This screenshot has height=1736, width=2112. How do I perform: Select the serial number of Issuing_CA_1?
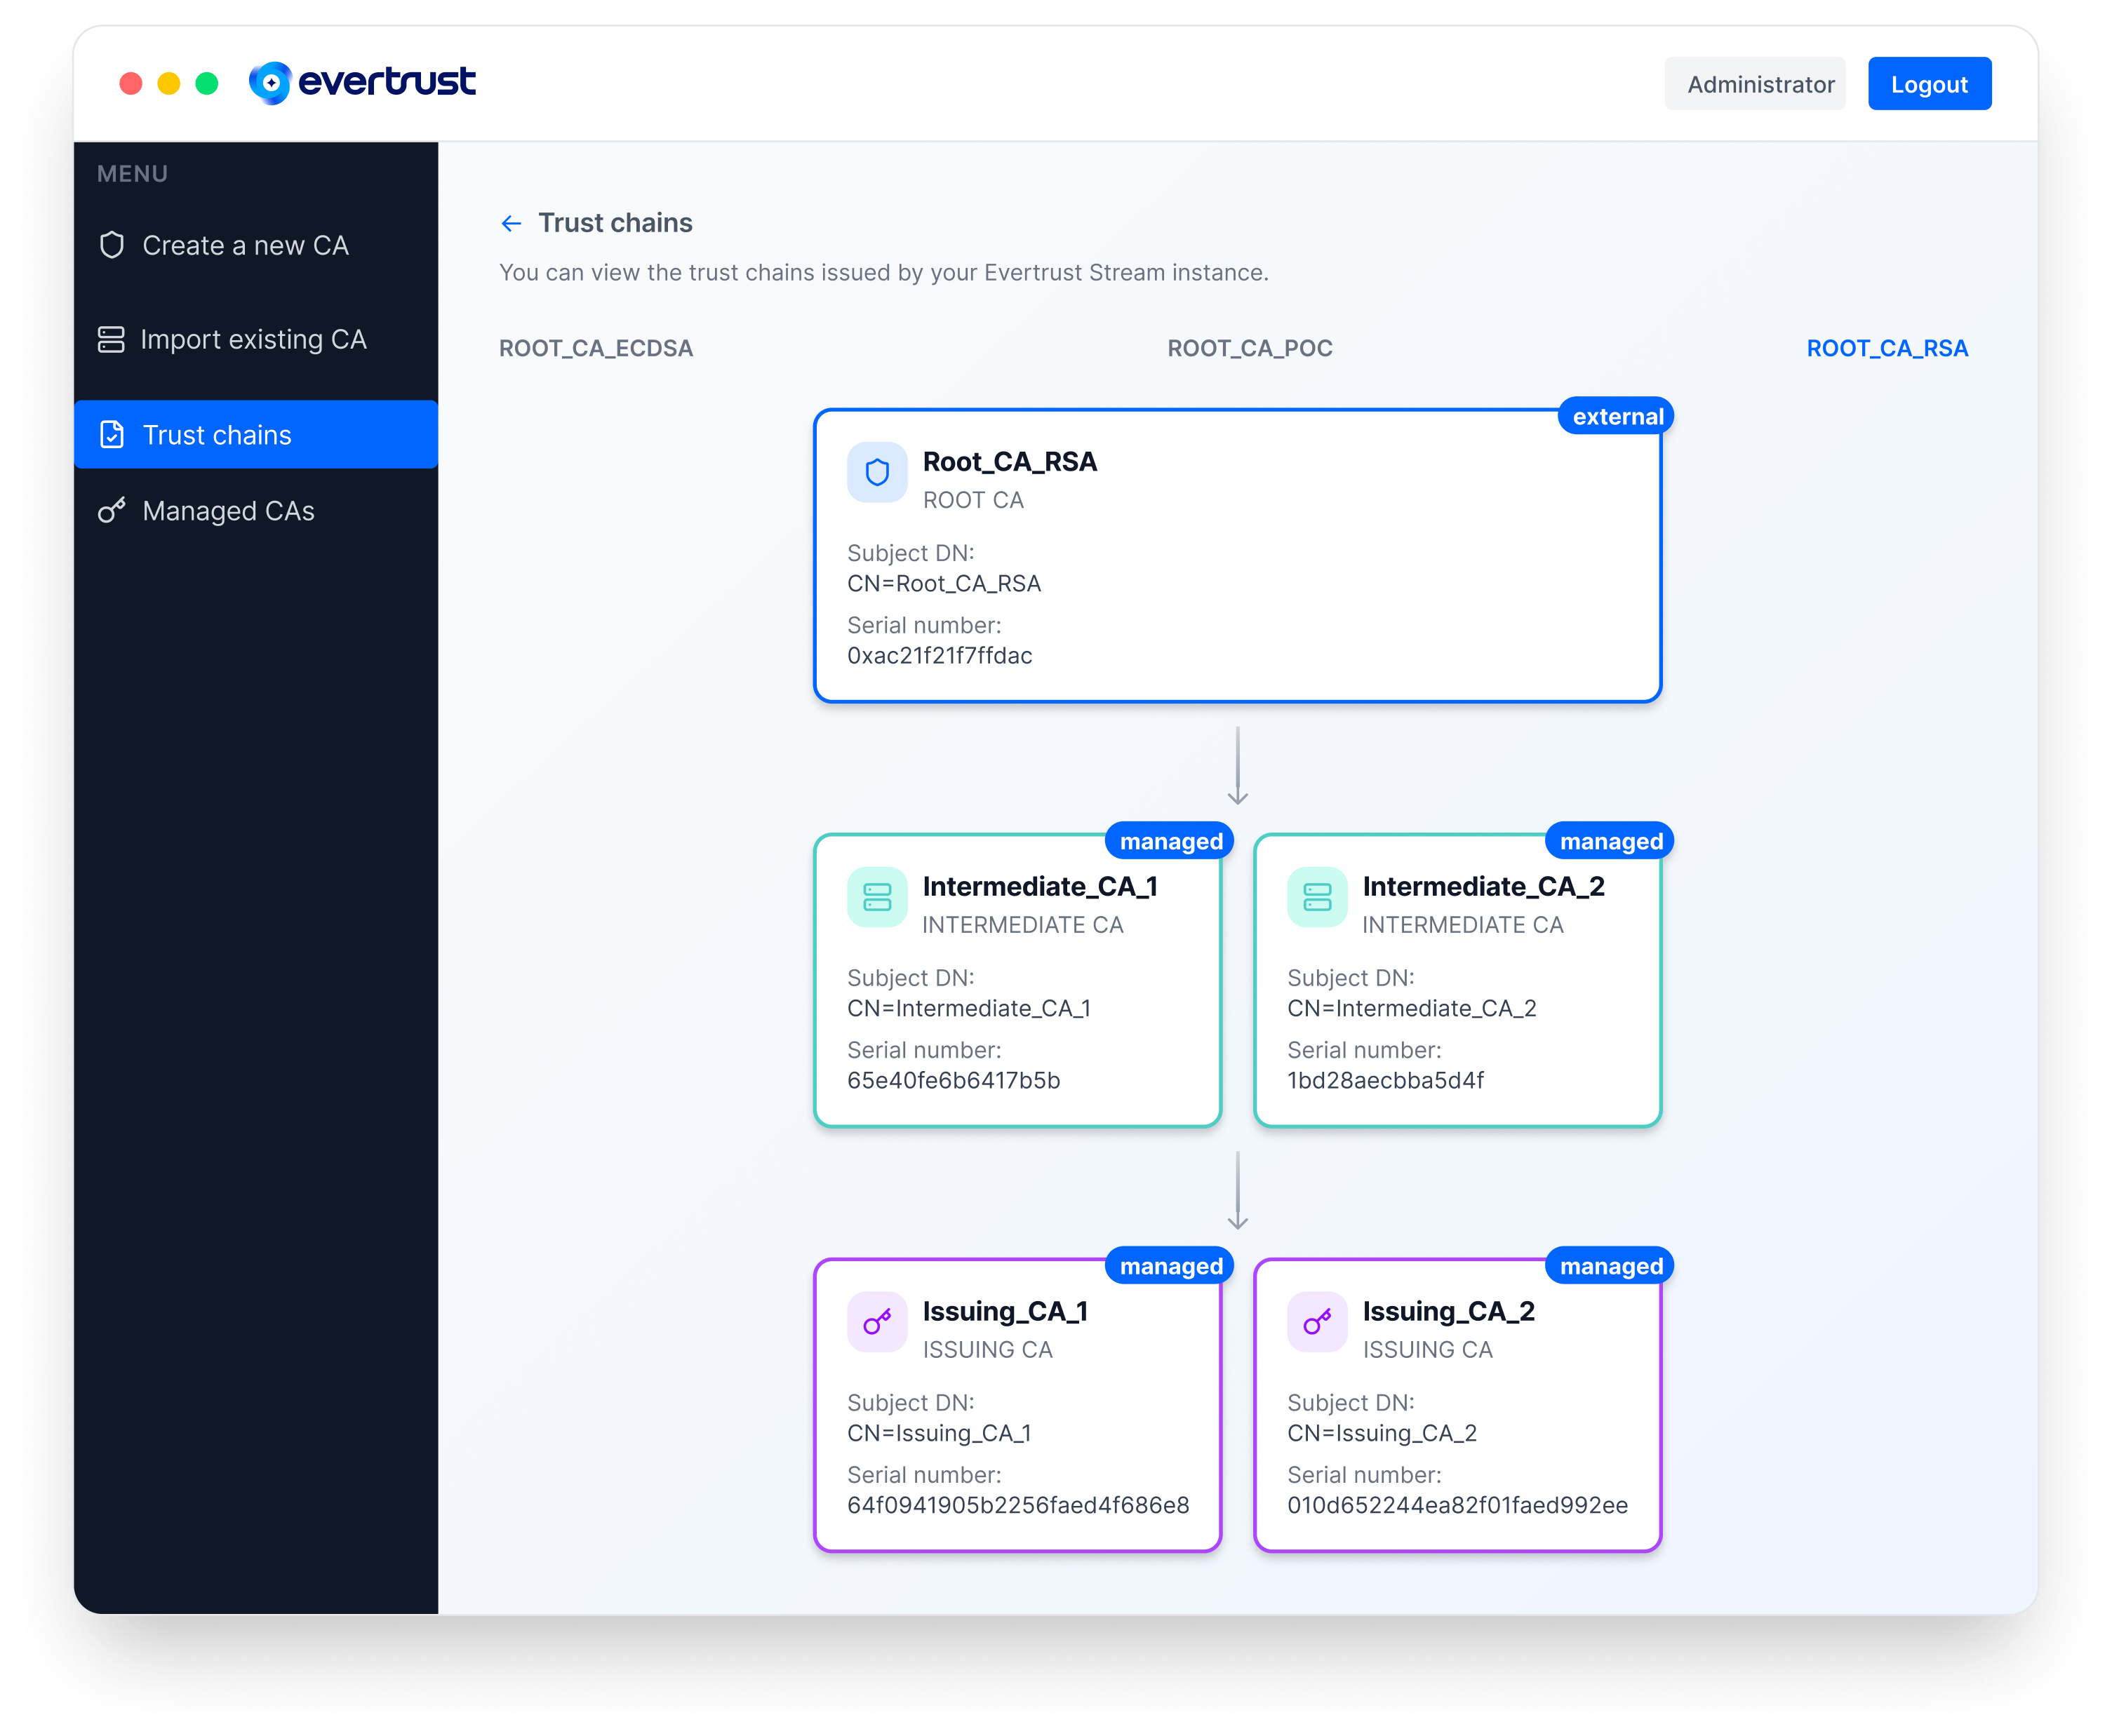pyautogui.click(x=1017, y=1504)
